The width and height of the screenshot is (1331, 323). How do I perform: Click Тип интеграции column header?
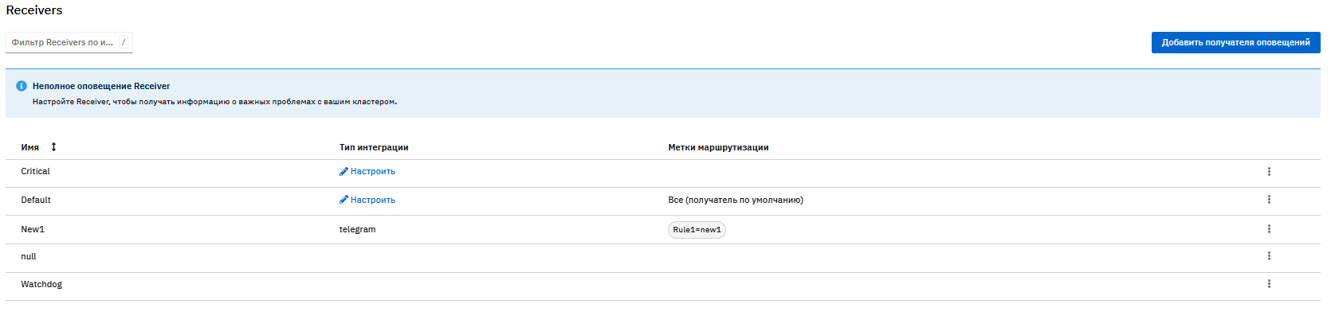coord(374,147)
